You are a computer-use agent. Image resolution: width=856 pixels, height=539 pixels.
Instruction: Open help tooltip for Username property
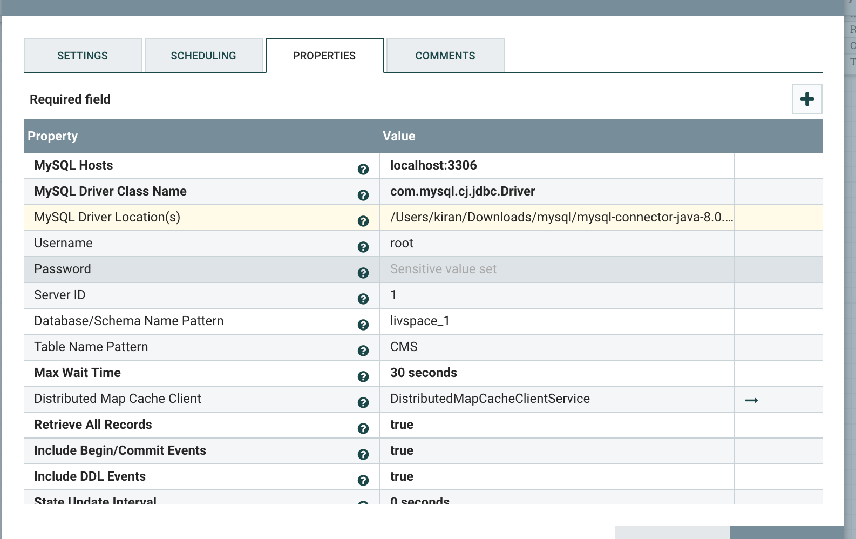pos(363,247)
